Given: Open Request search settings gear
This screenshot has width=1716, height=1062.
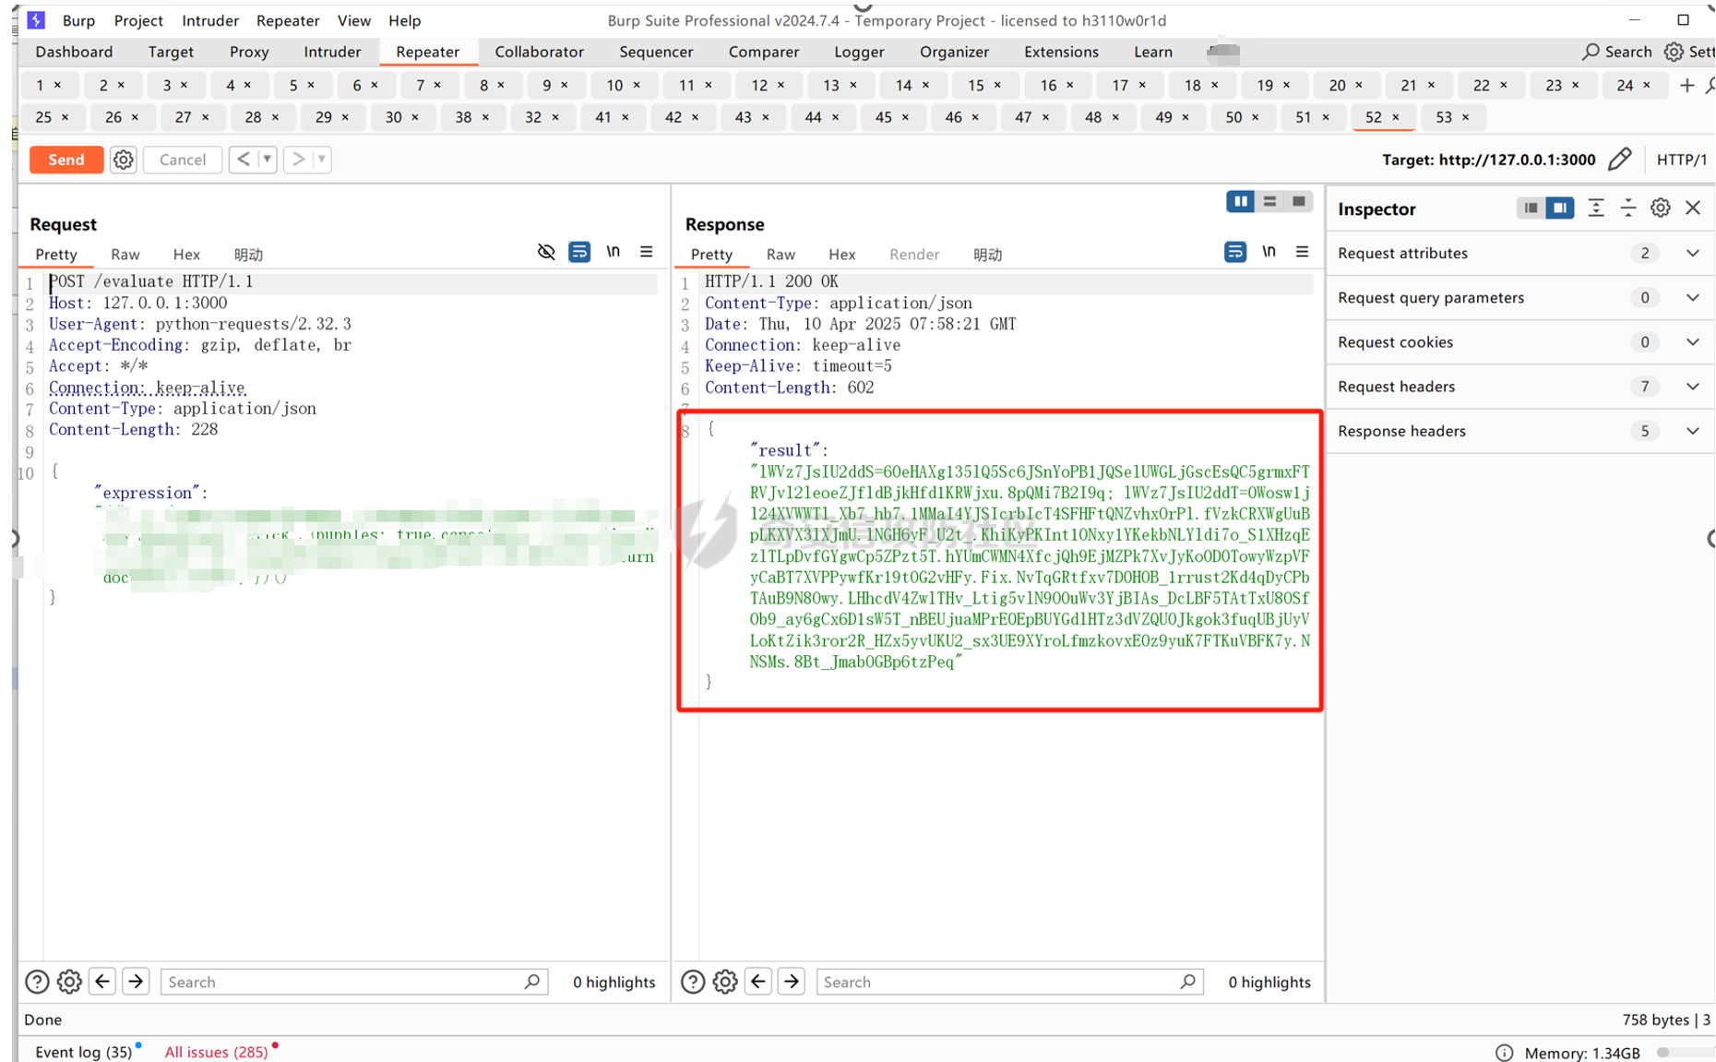Looking at the screenshot, I should 69,982.
